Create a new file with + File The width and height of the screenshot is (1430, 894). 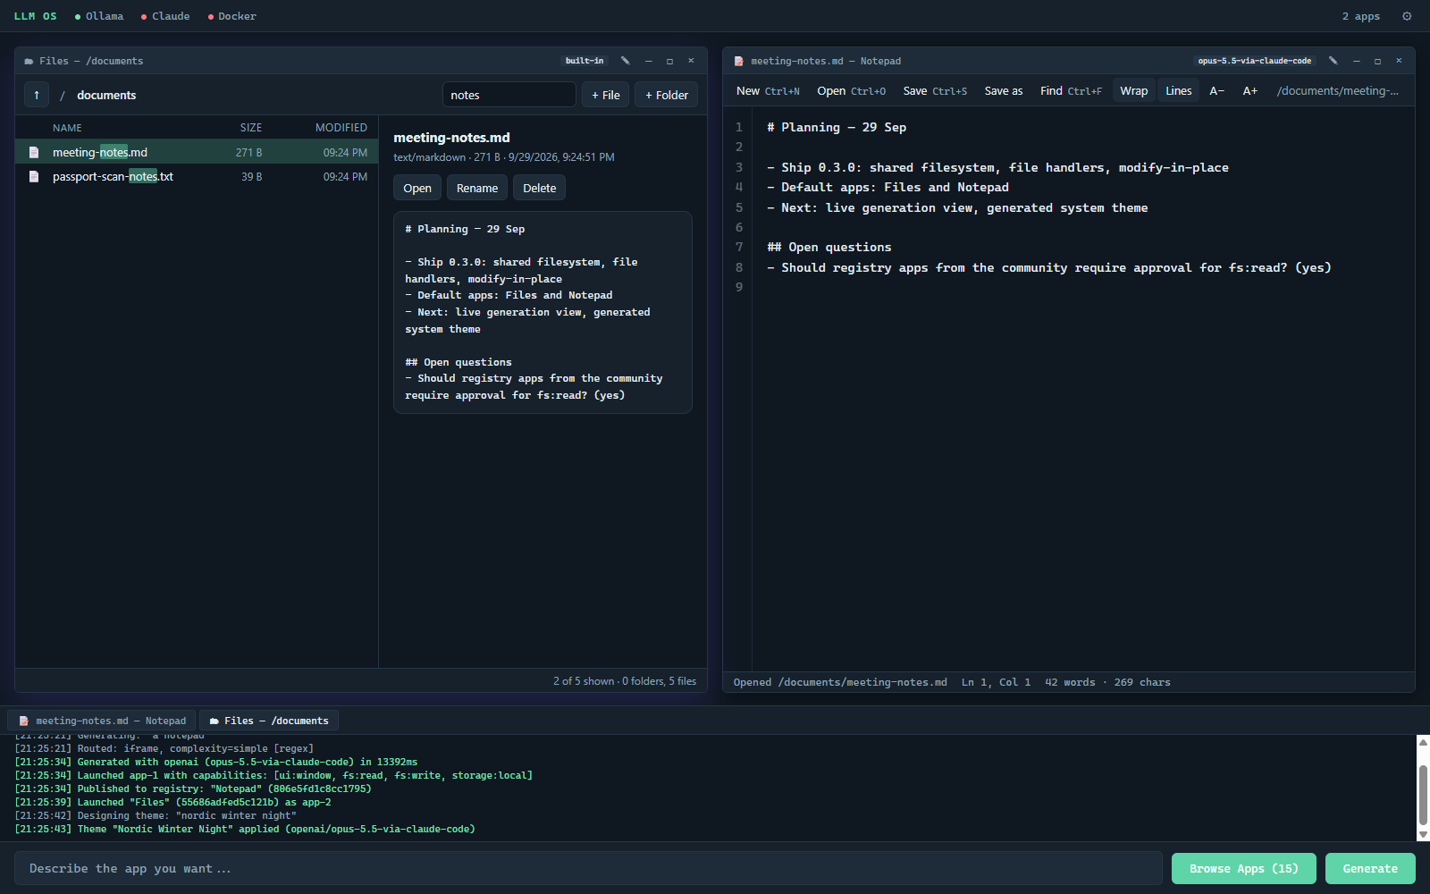coord(606,95)
